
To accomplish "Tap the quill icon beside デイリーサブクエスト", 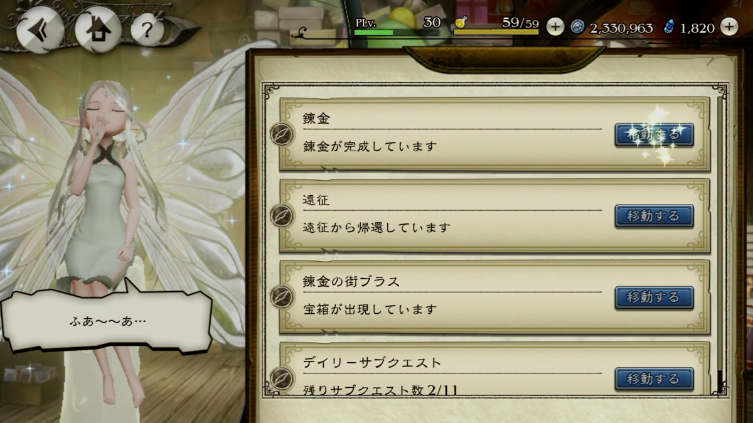I will 282,378.
